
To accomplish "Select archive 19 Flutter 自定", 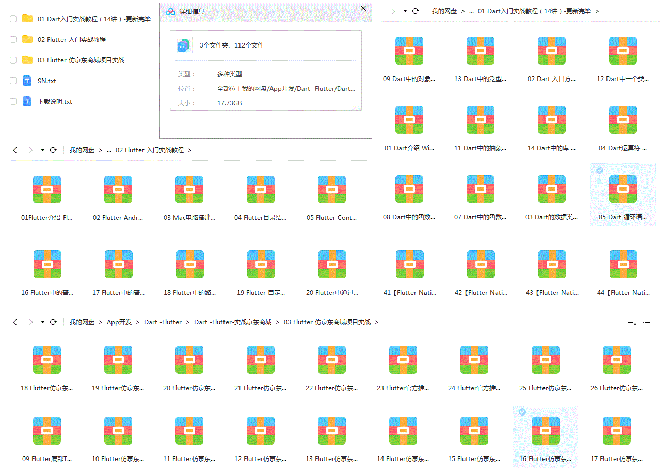I will pyautogui.click(x=261, y=264).
